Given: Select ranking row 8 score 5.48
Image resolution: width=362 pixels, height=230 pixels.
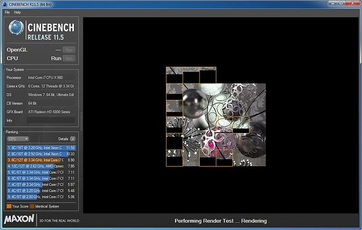Looking at the screenshot, I should coord(41,191).
